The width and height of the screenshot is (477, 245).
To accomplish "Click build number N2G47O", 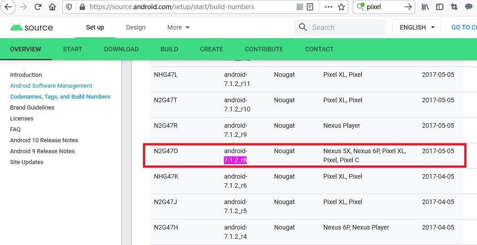I will pos(166,151).
